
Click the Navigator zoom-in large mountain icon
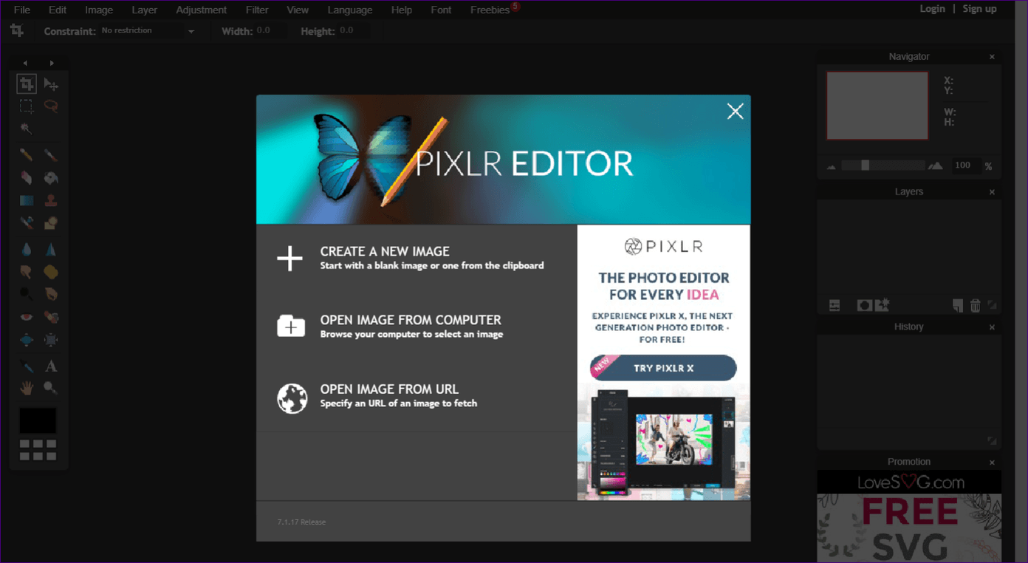coord(936,166)
